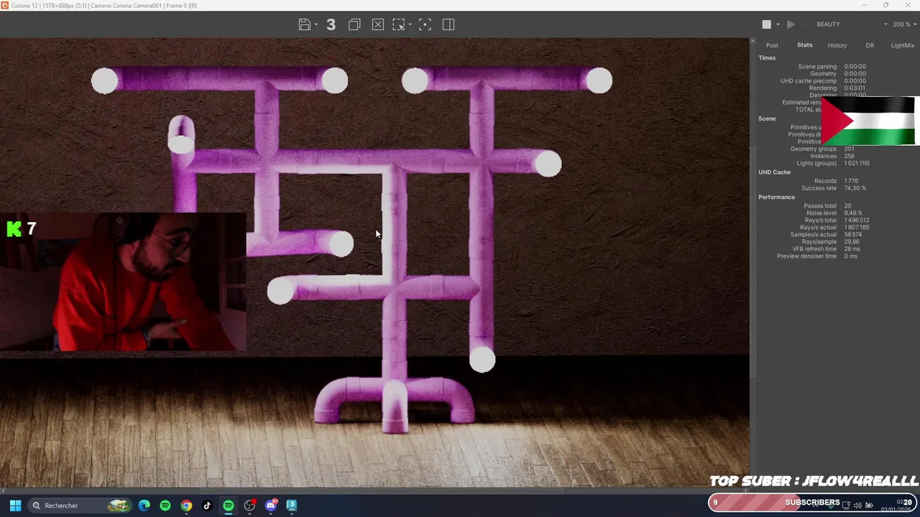Viewport: 920px width, 517px height.
Task: Click the Rays/sample value 29,86
Action: (852, 242)
